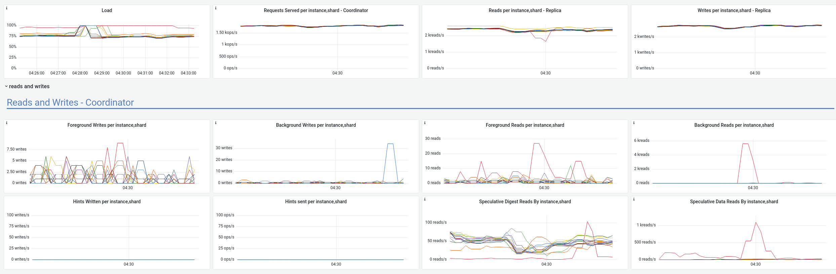Open info icon on Foreground Writes panel
This screenshot has width=836, height=274.
(6, 122)
